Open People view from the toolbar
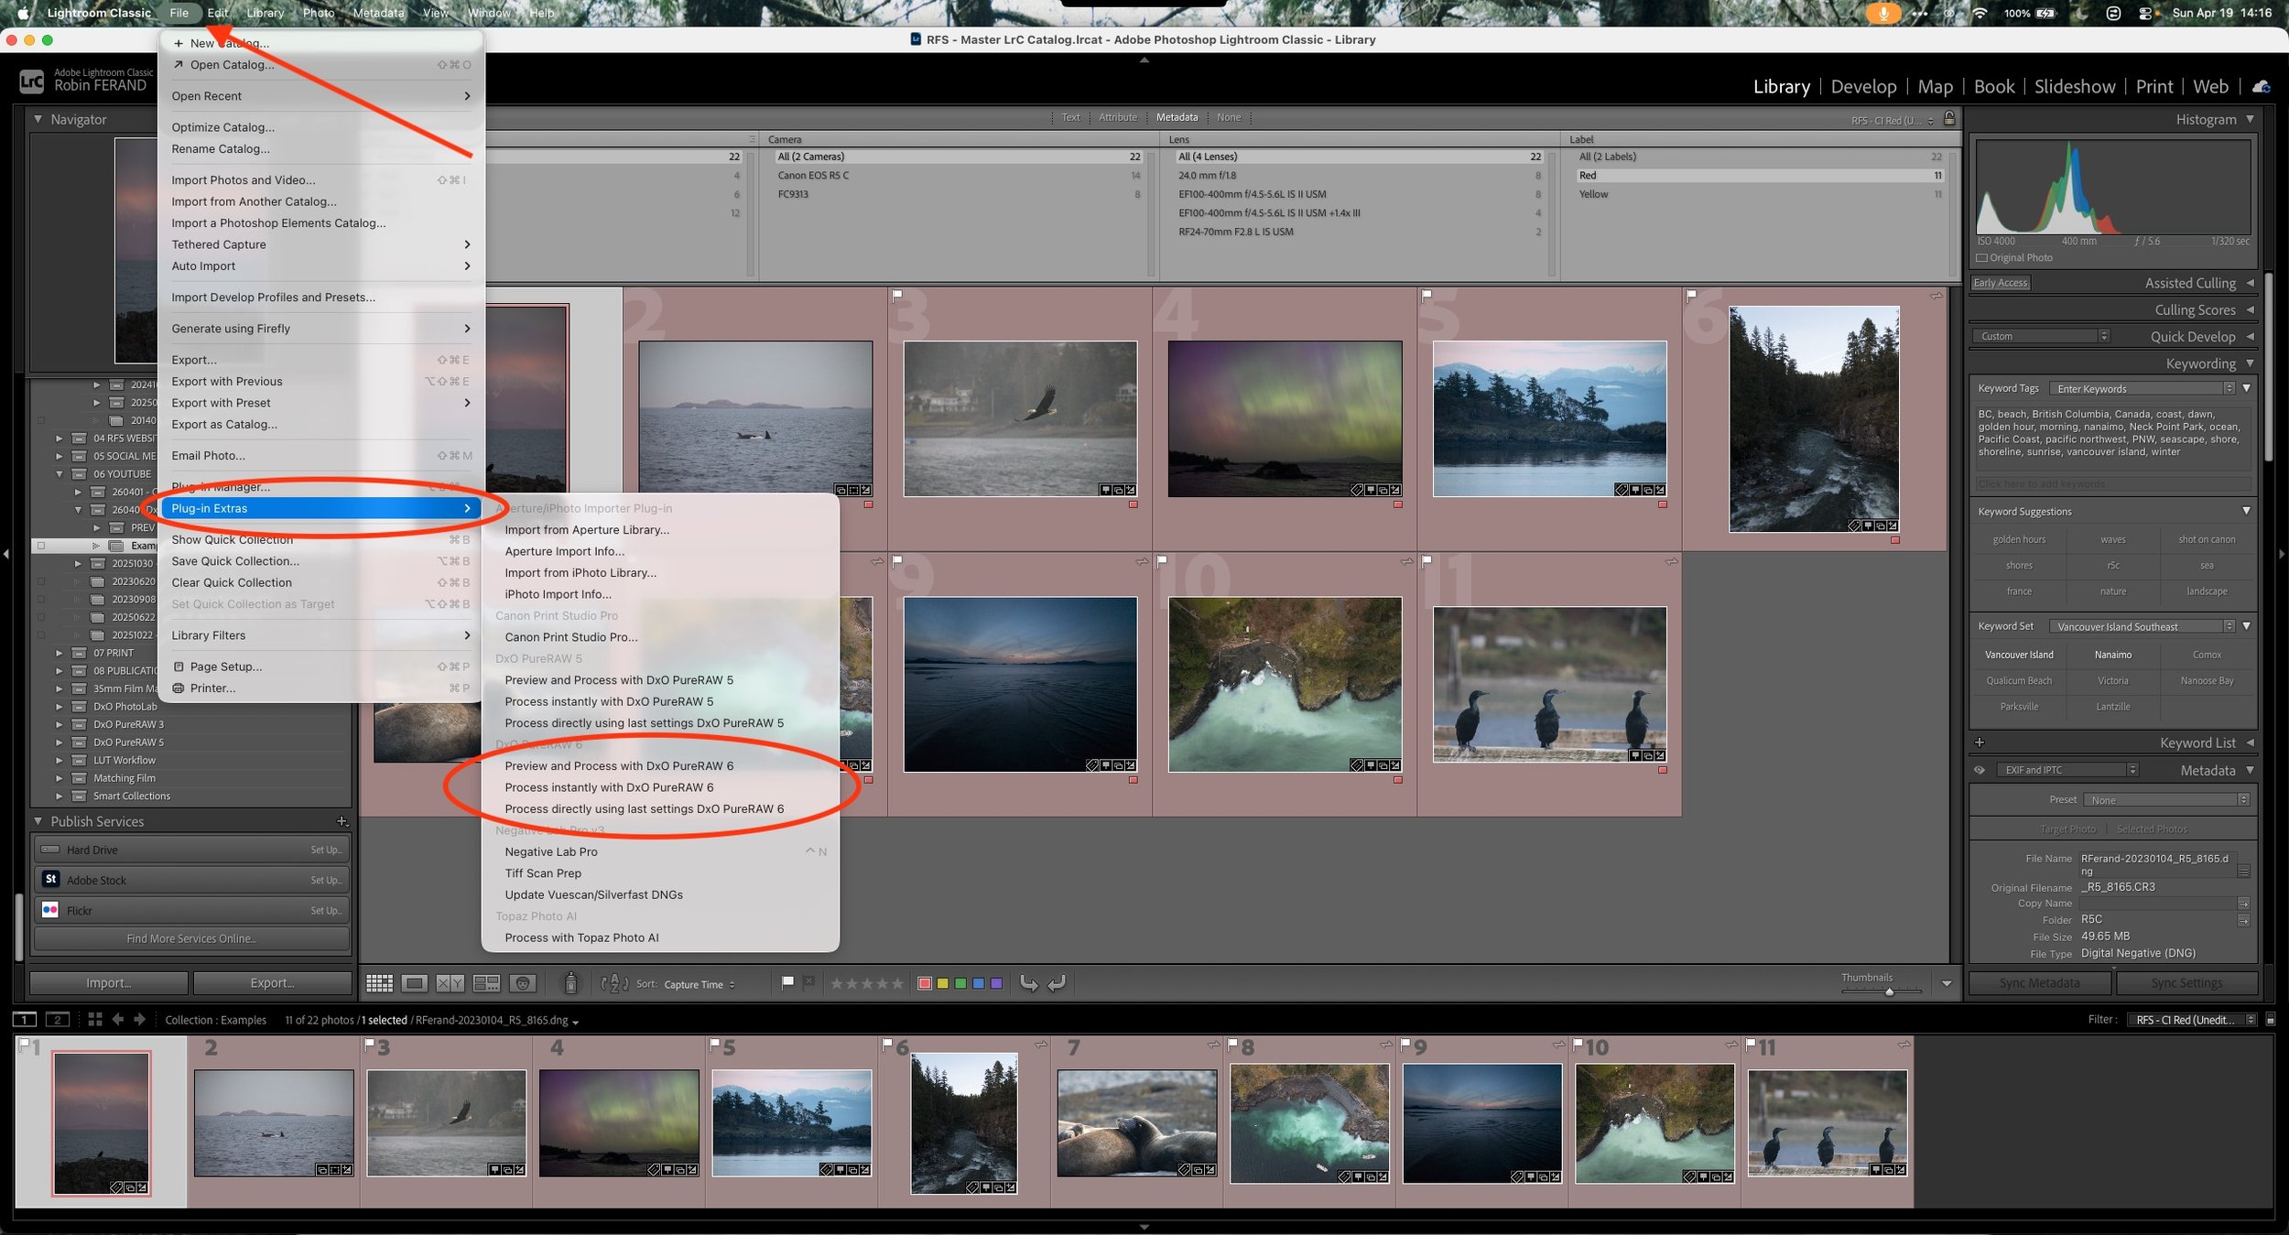 [522, 983]
